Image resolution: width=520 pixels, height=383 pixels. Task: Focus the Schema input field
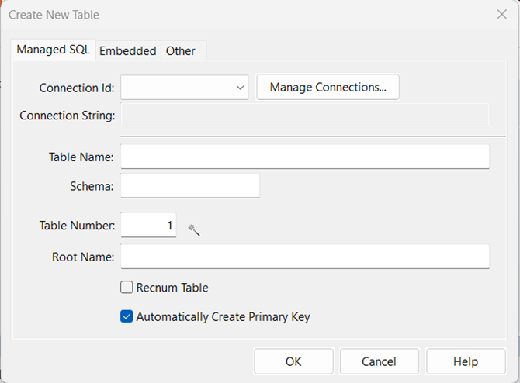(x=190, y=186)
